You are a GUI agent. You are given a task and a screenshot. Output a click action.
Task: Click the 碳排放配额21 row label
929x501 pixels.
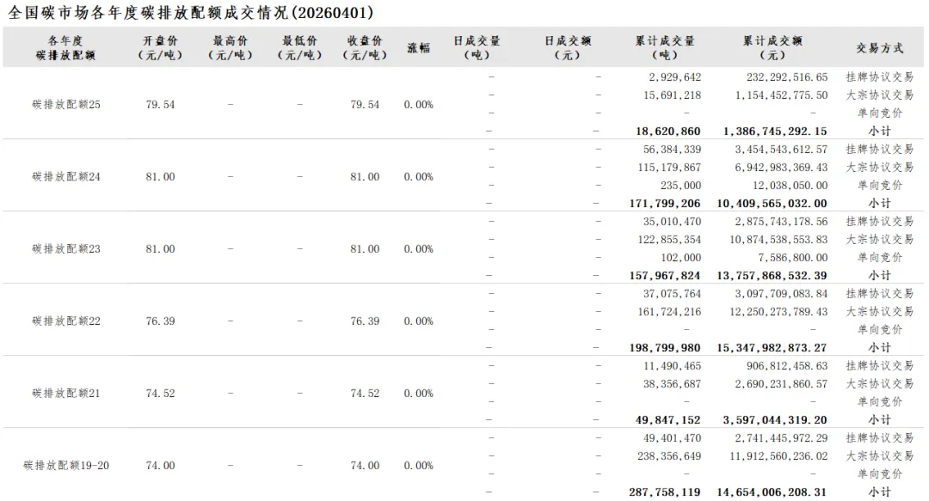[66, 394]
